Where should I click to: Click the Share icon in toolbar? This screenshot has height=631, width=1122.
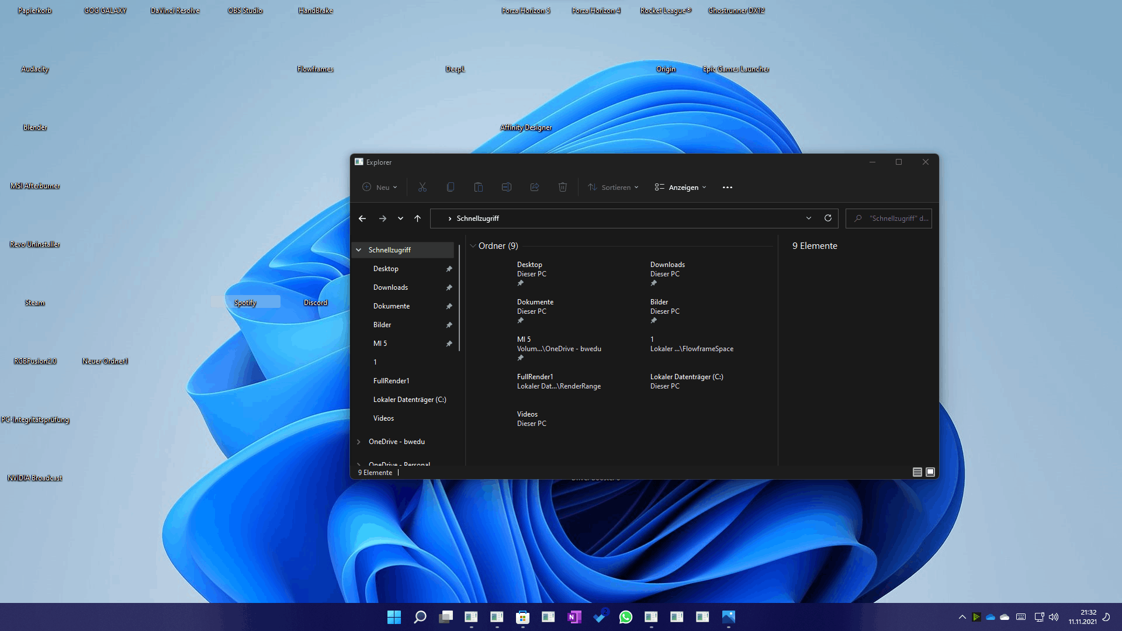(x=534, y=187)
